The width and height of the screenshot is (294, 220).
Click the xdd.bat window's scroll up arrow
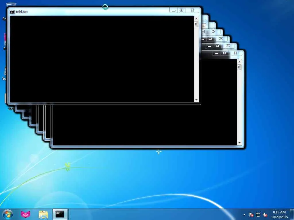196,19
